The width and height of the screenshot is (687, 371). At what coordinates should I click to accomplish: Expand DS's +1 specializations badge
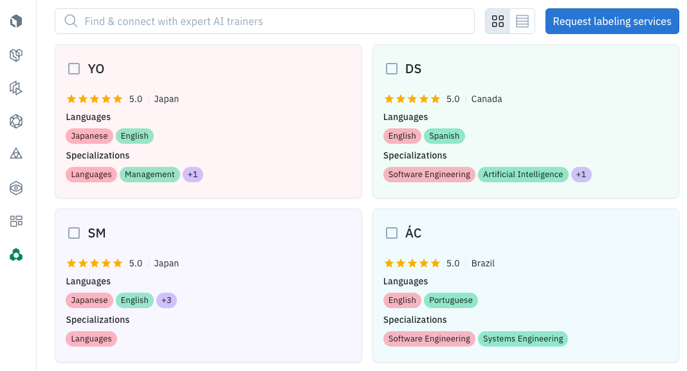pyautogui.click(x=581, y=175)
